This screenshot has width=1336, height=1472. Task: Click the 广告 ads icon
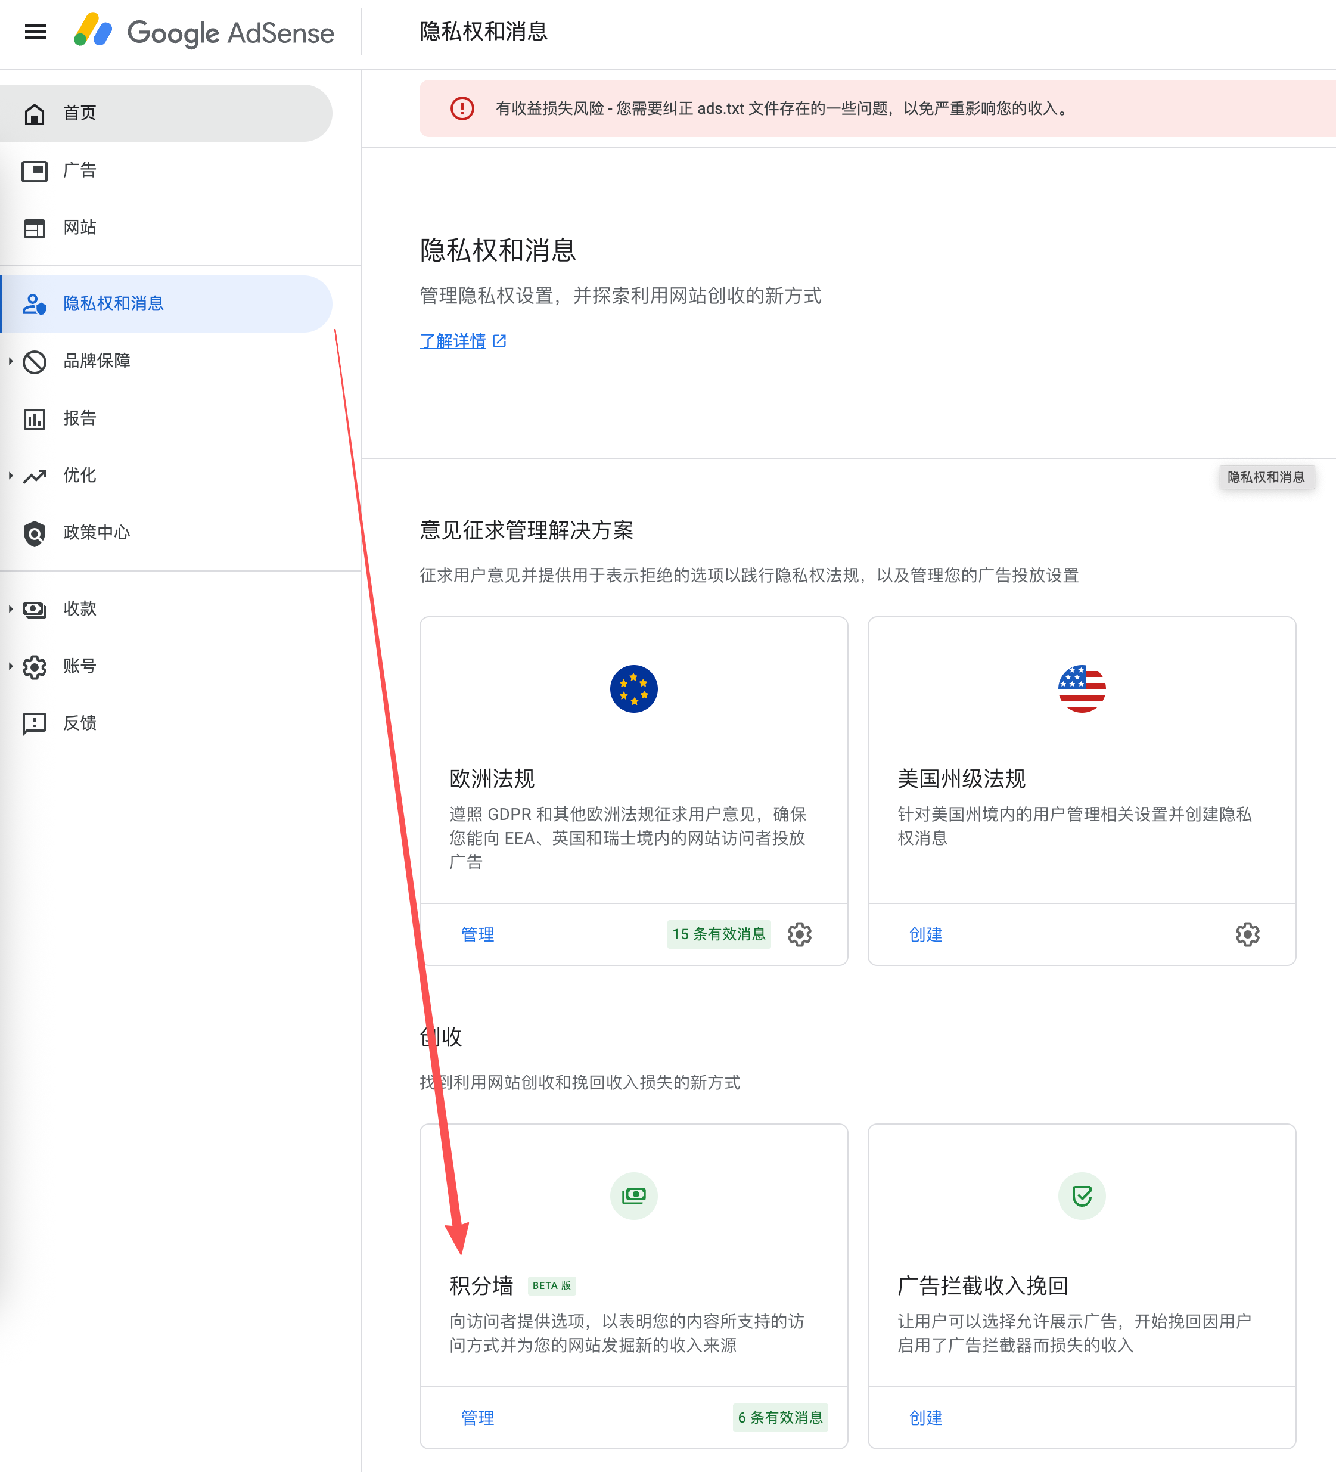35,171
